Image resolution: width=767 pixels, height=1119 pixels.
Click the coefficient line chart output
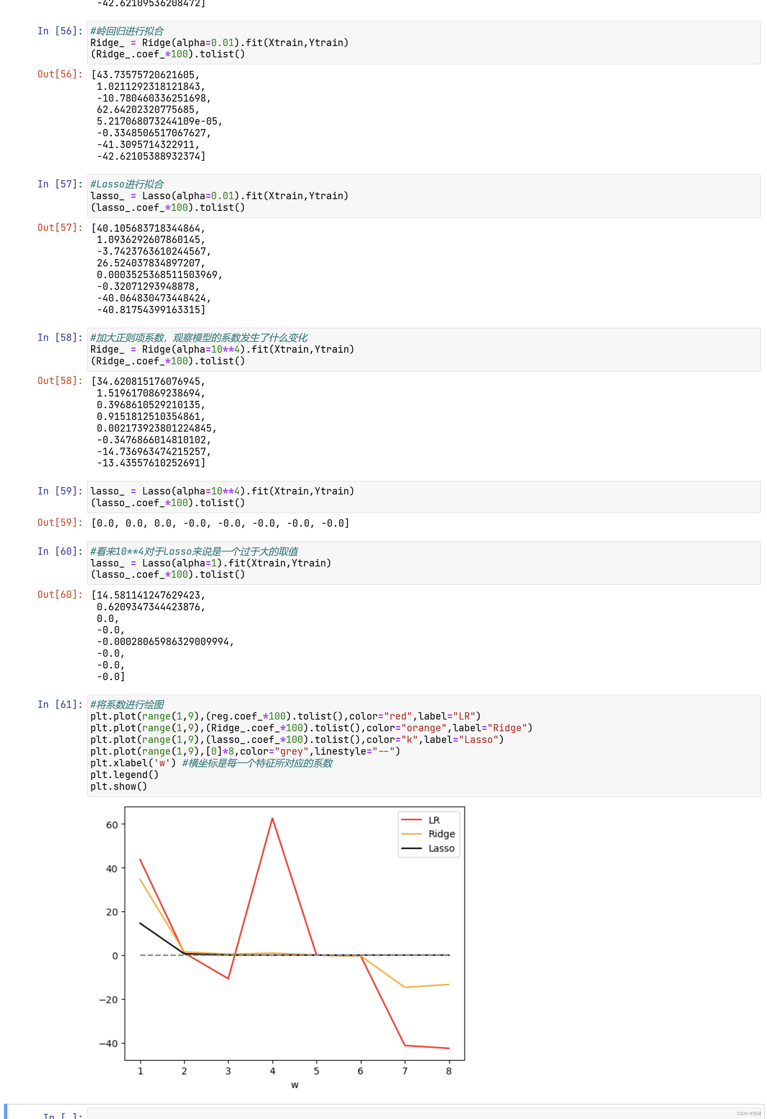[x=282, y=947]
